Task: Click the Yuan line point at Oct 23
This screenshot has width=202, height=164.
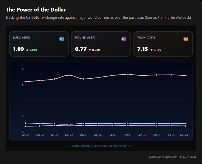Action: (x=128, y=74)
